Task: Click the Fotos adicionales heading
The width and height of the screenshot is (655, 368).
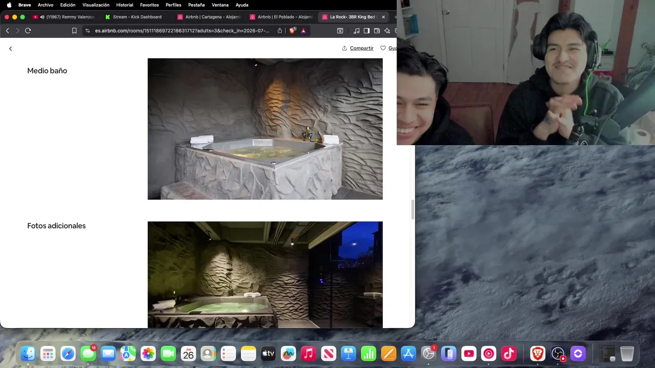Action: pyautogui.click(x=56, y=225)
